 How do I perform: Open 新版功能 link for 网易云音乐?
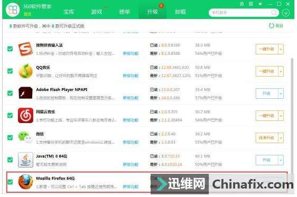[x=131, y=120]
